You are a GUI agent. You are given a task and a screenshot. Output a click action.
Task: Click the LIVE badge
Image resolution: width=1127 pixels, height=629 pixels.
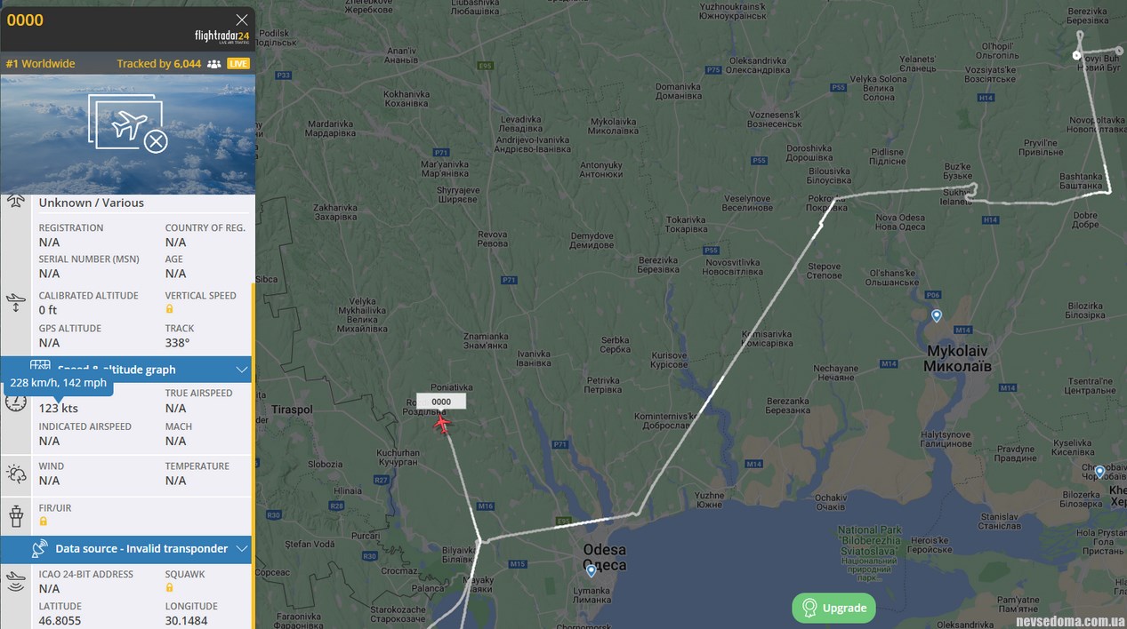238,64
